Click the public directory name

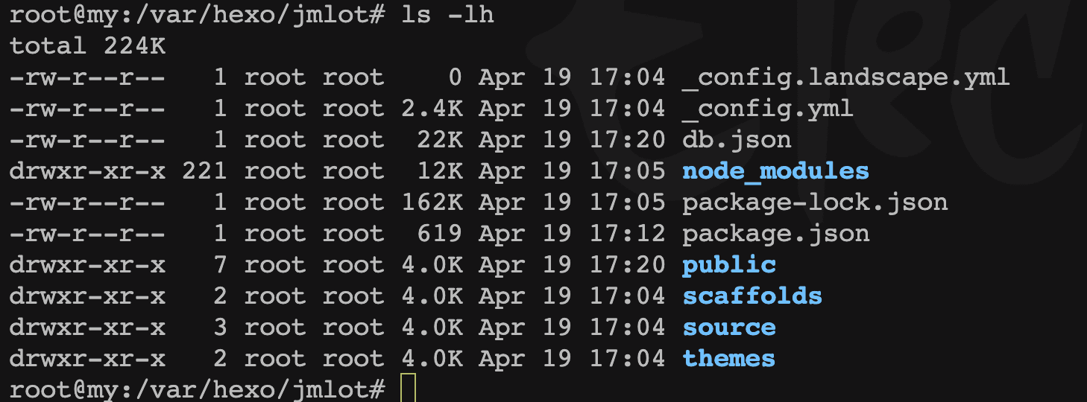coord(728,265)
